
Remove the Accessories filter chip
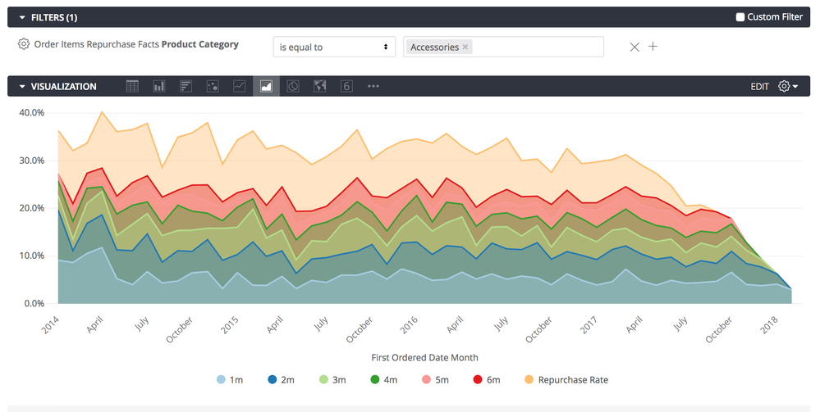[x=465, y=47]
